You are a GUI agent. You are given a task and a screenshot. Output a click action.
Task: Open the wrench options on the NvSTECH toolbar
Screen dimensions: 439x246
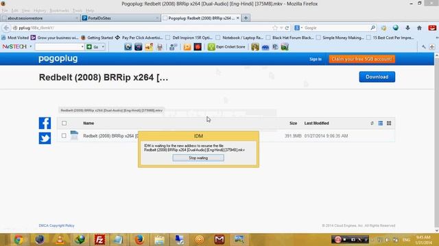(424, 47)
